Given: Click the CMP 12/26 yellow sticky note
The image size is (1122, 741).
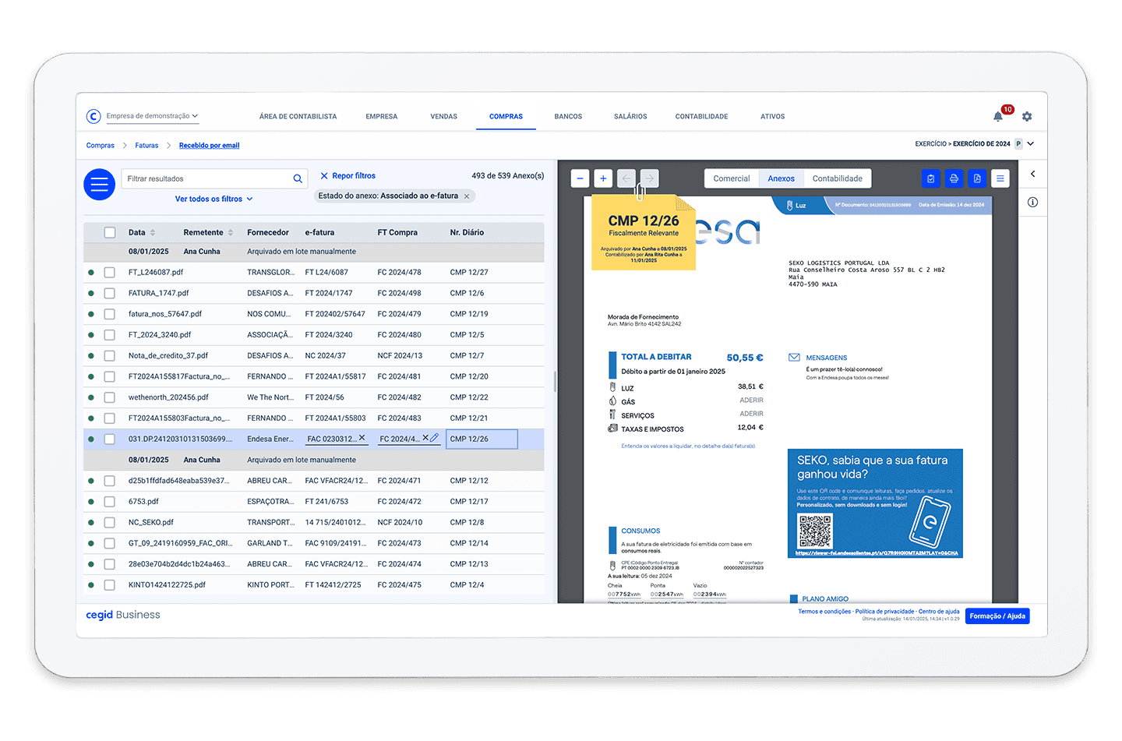Looking at the screenshot, I should point(644,232).
